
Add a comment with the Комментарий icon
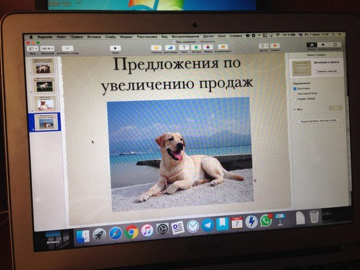tap(223, 47)
